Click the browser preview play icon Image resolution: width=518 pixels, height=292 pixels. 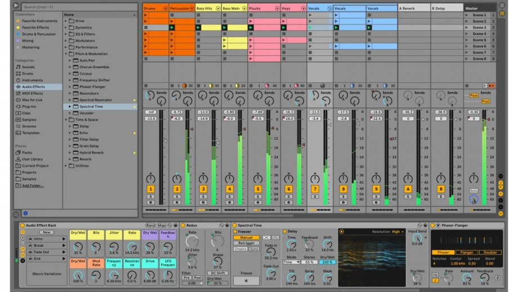point(16,6)
